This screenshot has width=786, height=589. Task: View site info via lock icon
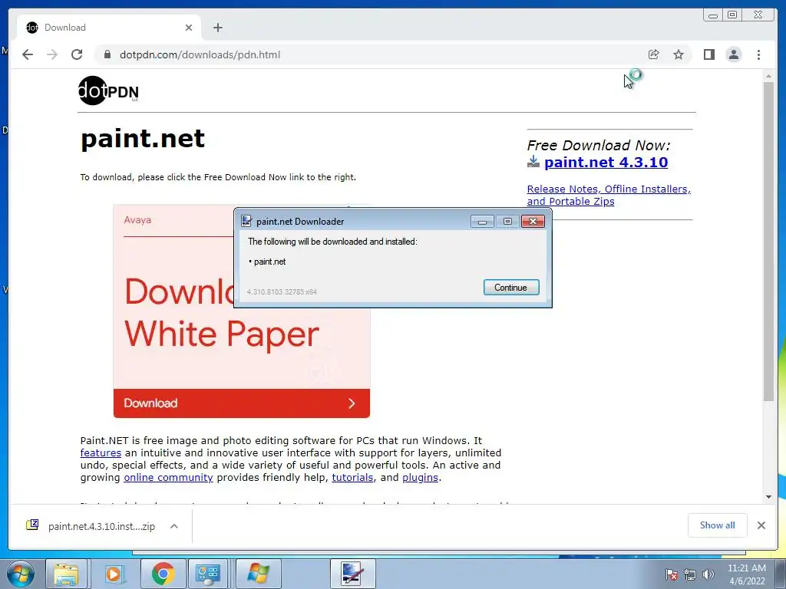tap(107, 54)
